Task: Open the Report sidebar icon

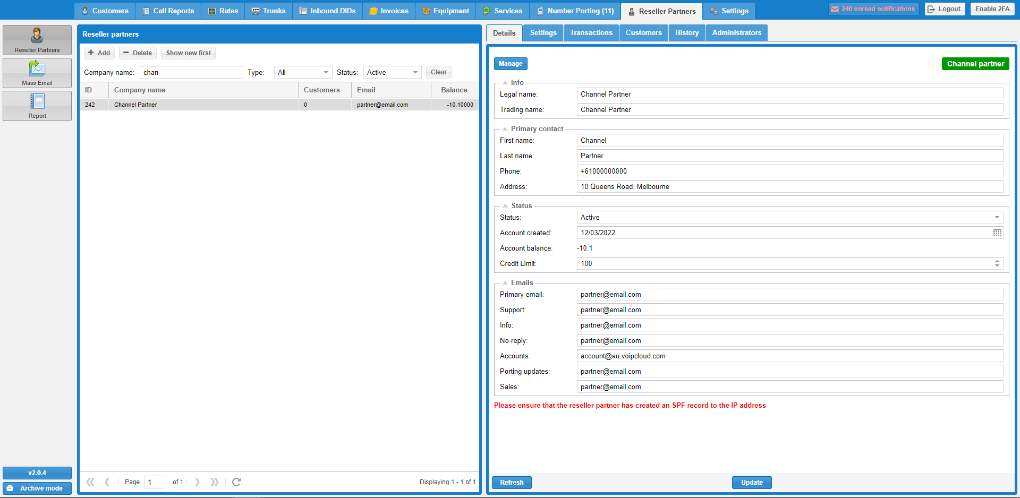Action: (x=37, y=106)
